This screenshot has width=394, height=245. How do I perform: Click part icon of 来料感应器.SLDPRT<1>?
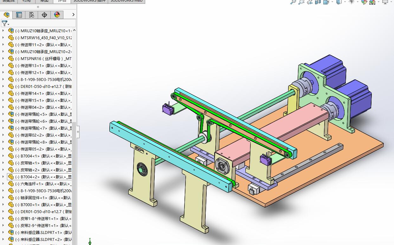pyautogui.click(x=11, y=232)
